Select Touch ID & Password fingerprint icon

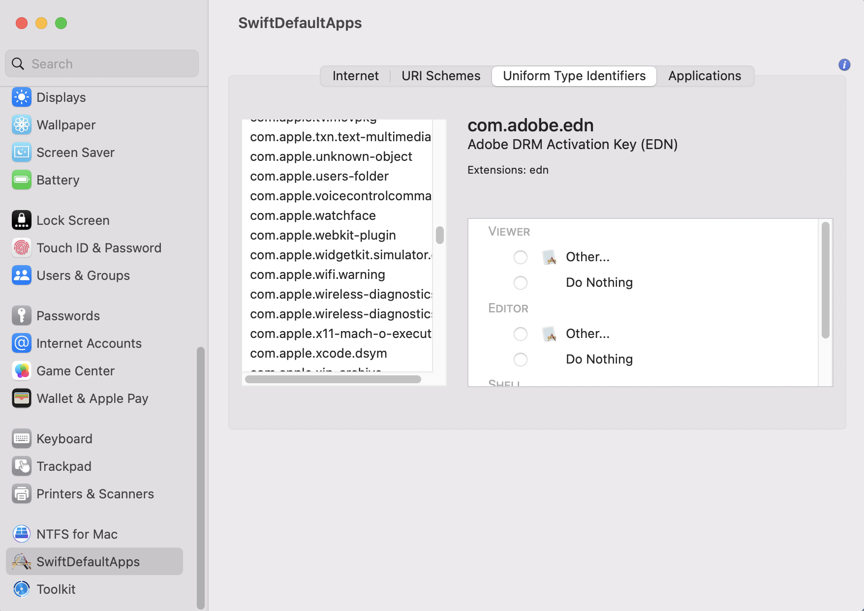[22, 248]
